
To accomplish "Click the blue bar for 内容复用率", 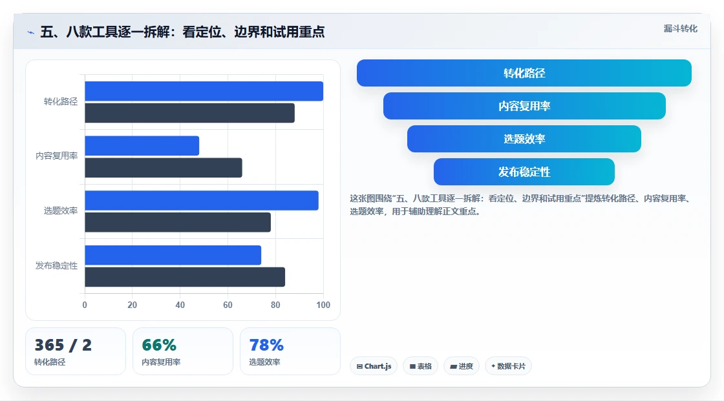I will pos(142,146).
